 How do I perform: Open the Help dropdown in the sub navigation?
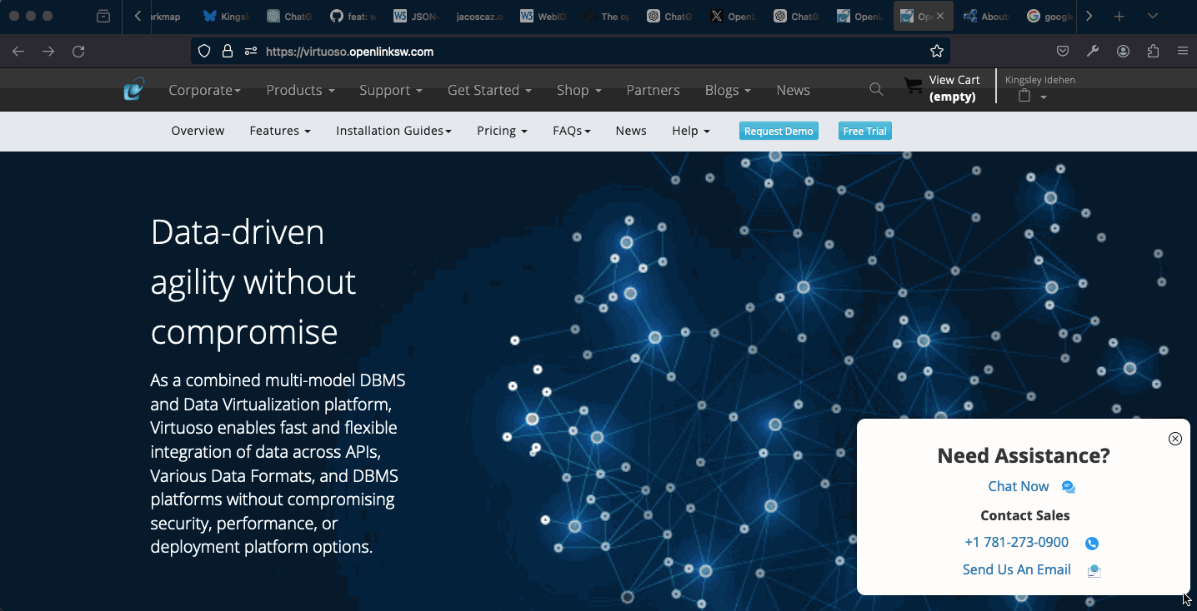(691, 131)
